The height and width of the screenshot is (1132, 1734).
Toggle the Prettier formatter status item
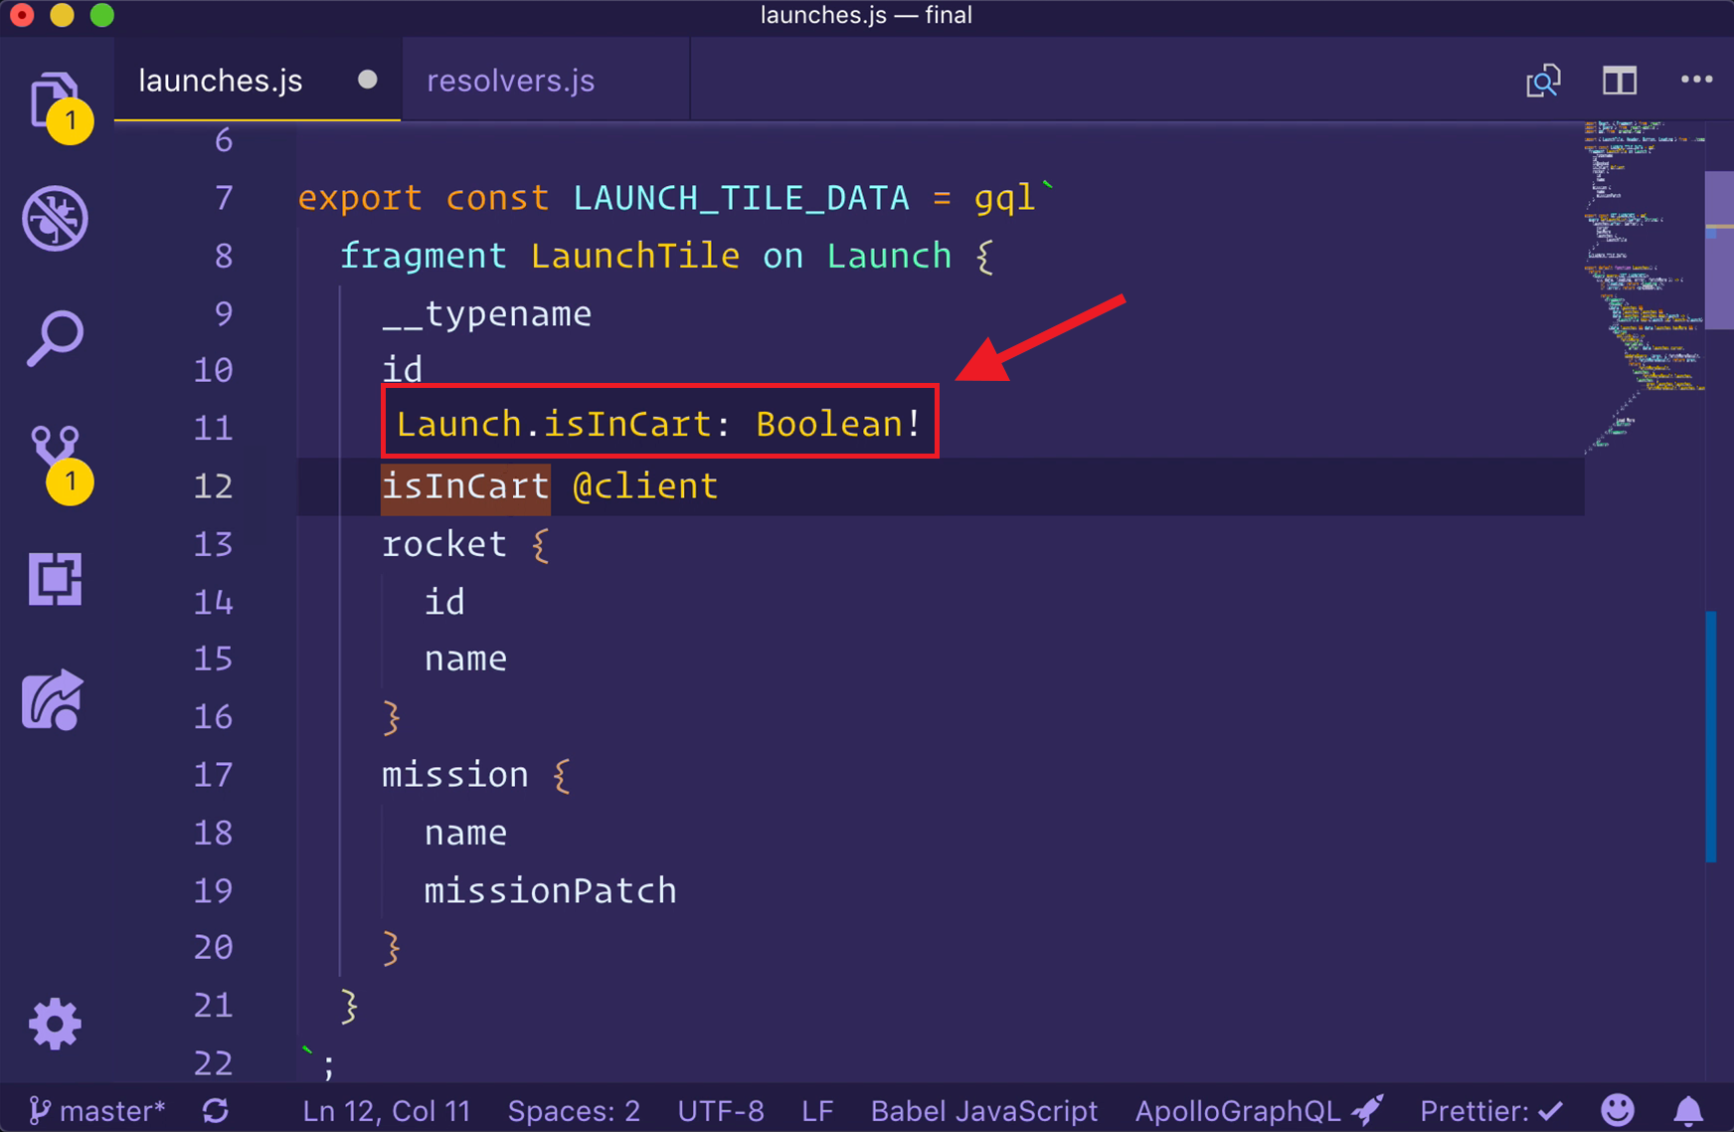pos(1490,1111)
